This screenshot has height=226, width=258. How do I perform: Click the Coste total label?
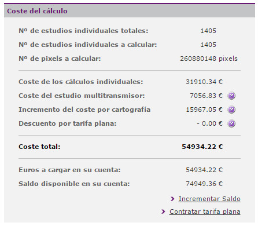pyautogui.click(x=39, y=147)
